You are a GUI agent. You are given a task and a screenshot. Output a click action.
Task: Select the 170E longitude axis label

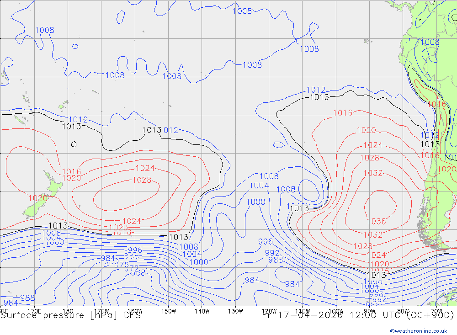coord(34,311)
